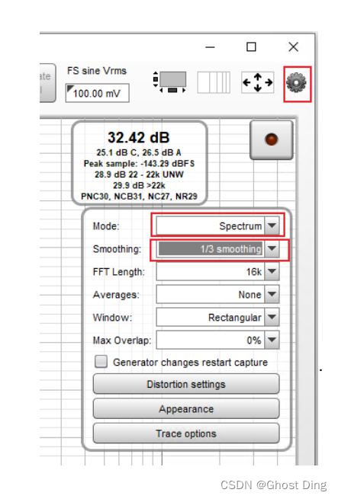Image resolution: width=338 pixels, height=499 pixels.
Task: Open the Window dropdown showing Rectangular
Action: click(217, 317)
